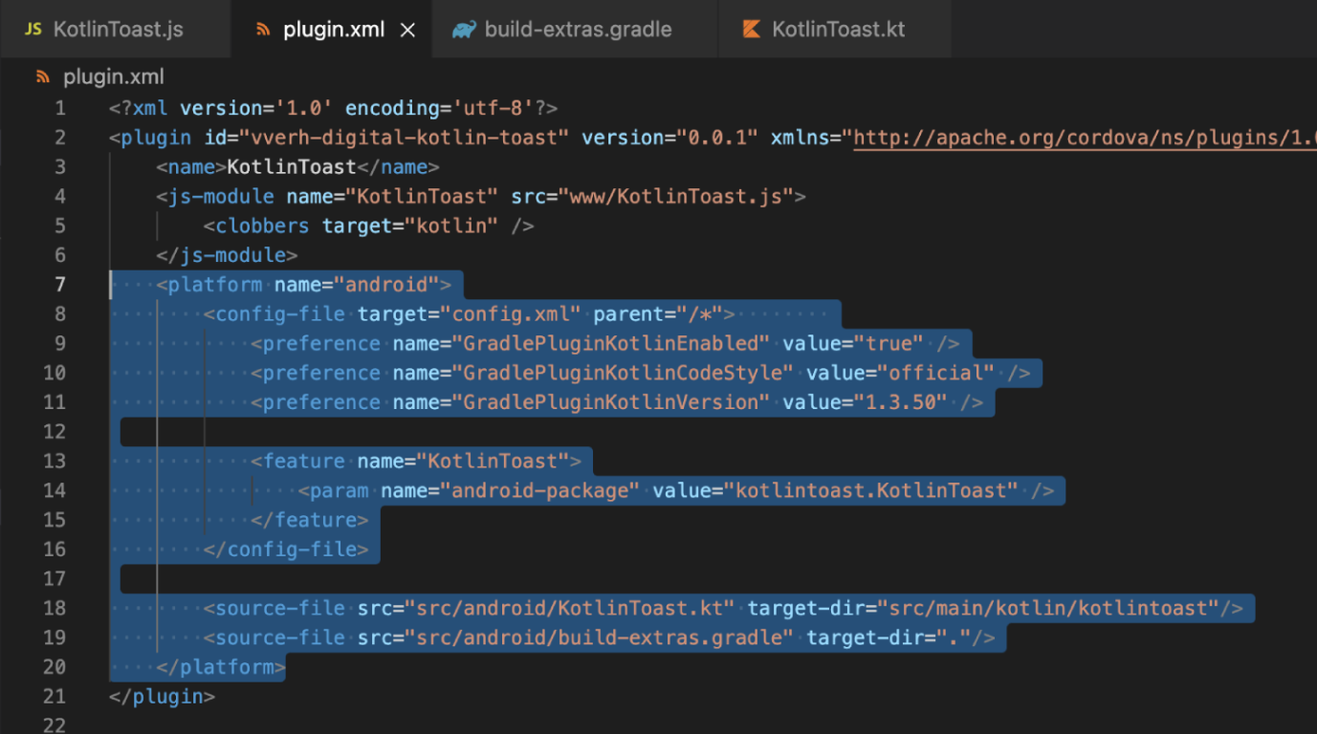Click the XML icon in the breadcrumb
Viewport: 1317px width, 734px height.
click(x=42, y=76)
